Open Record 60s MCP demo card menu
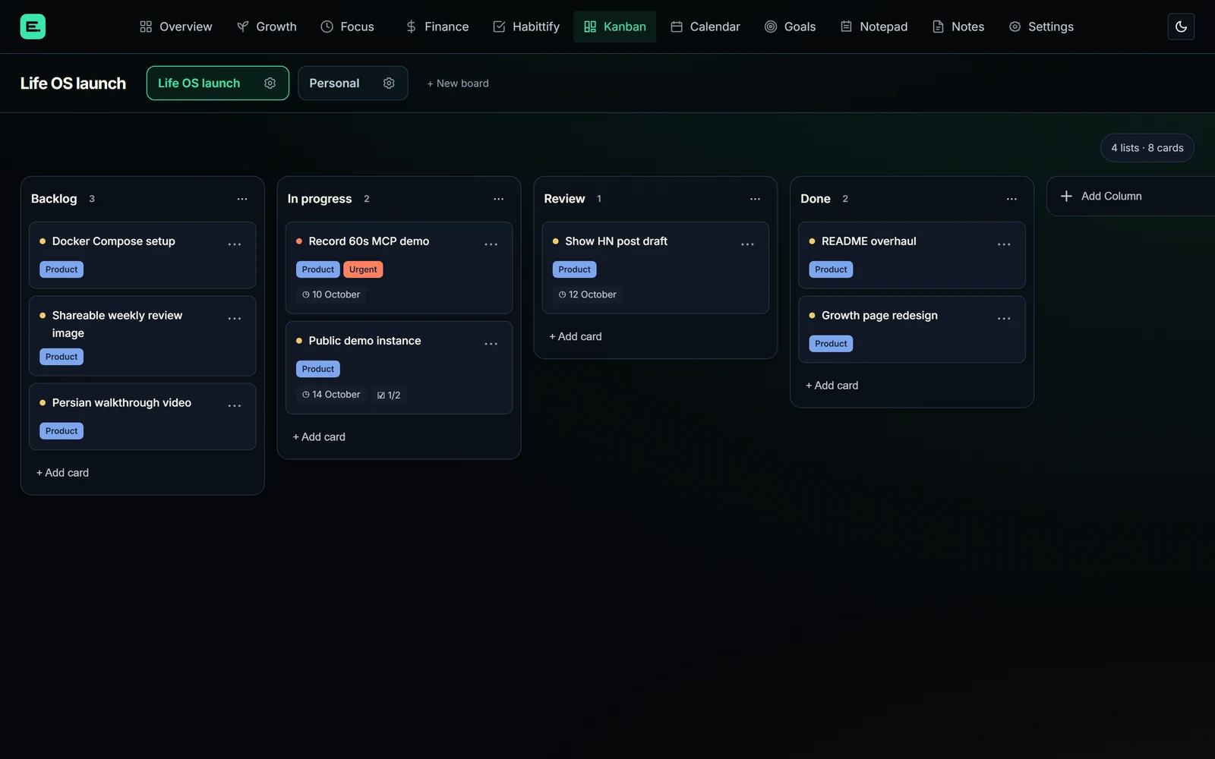 491,244
